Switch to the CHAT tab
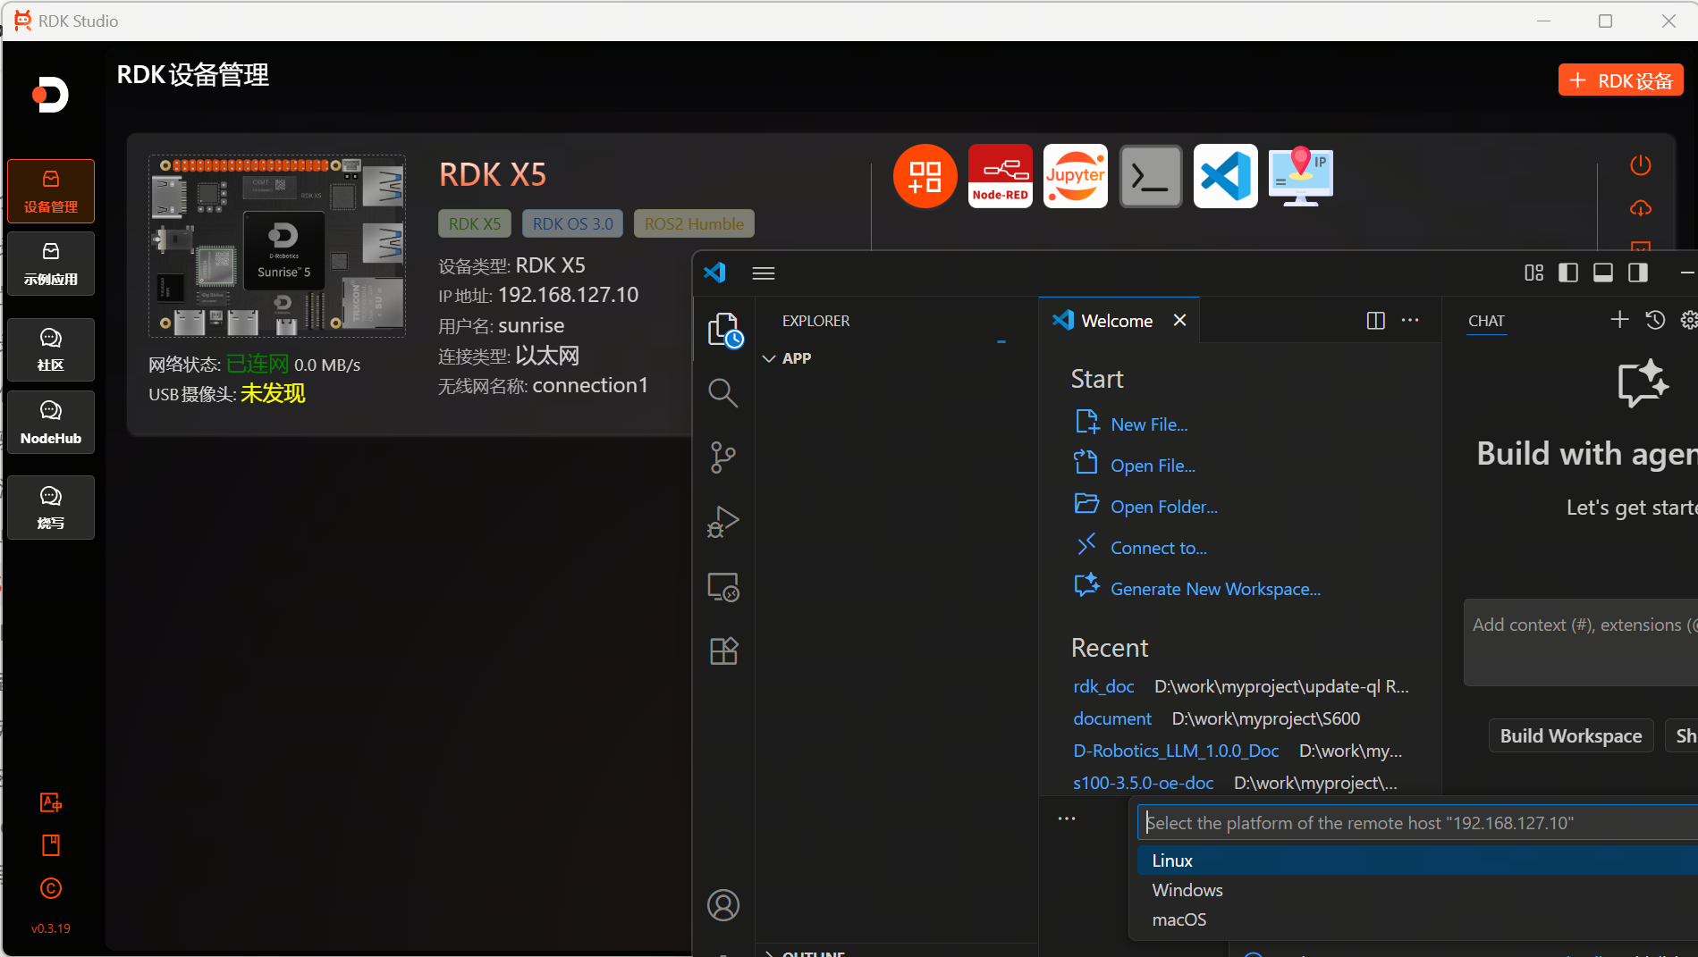1698x957 pixels. click(1486, 320)
